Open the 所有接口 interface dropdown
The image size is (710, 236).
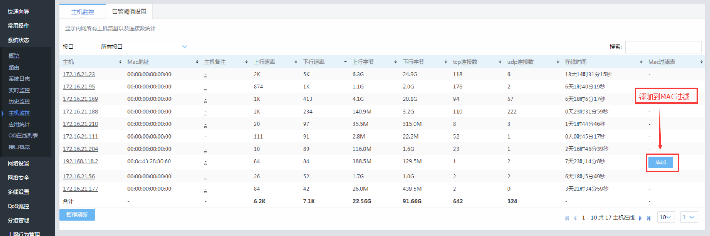pos(144,47)
